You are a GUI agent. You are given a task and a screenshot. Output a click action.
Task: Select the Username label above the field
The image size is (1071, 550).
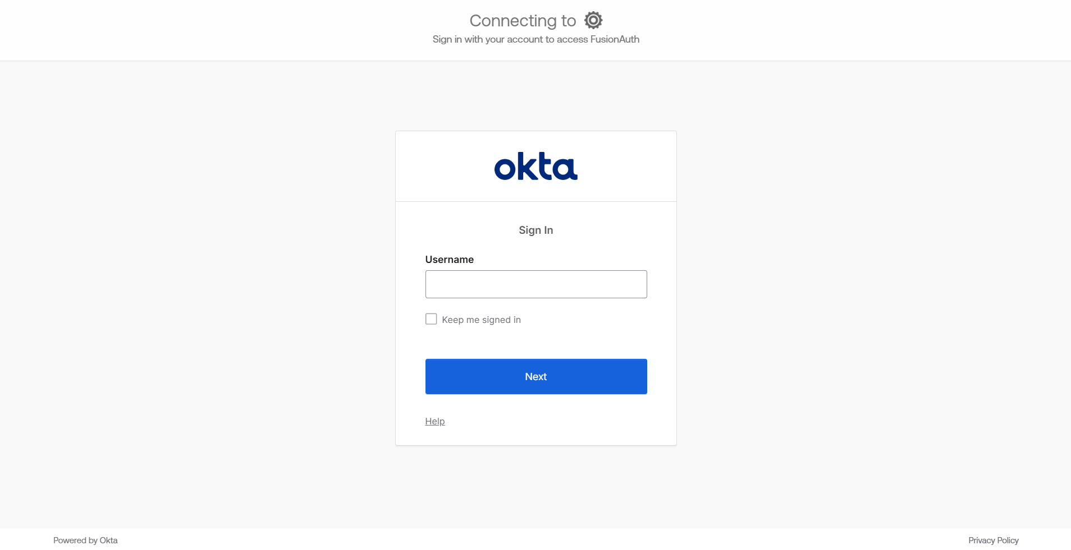(449, 259)
